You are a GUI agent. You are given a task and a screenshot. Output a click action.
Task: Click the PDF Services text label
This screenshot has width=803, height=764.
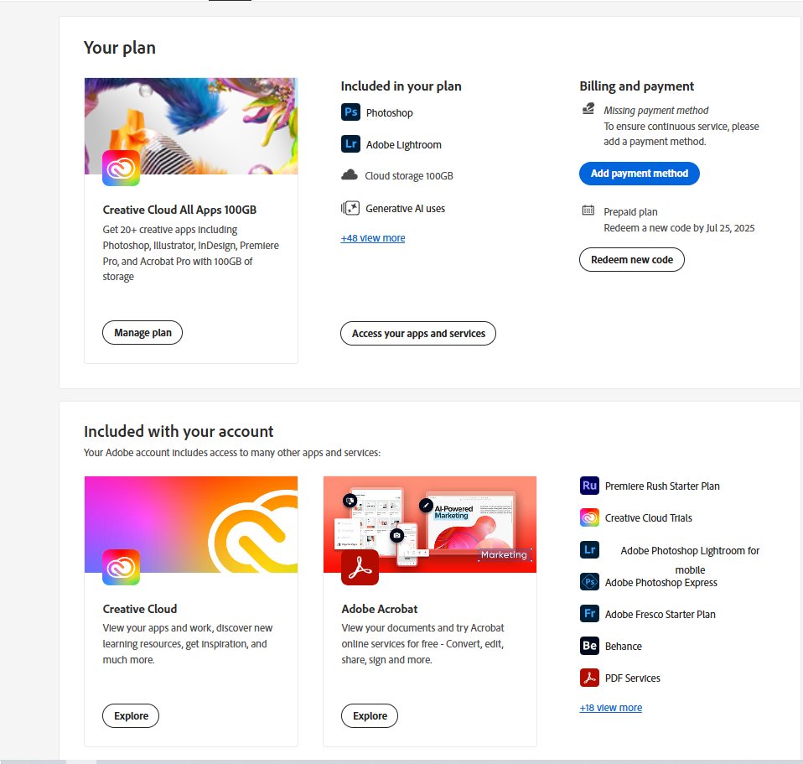coord(633,678)
